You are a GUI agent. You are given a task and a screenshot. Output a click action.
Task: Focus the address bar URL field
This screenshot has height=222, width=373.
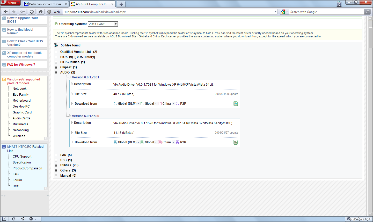point(168,12)
